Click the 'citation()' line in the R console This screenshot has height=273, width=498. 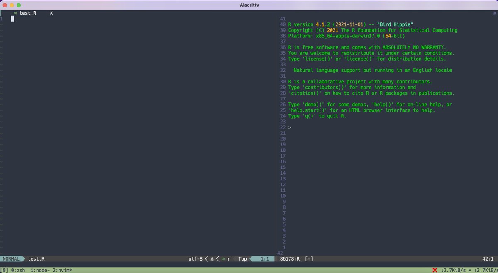pos(371,93)
